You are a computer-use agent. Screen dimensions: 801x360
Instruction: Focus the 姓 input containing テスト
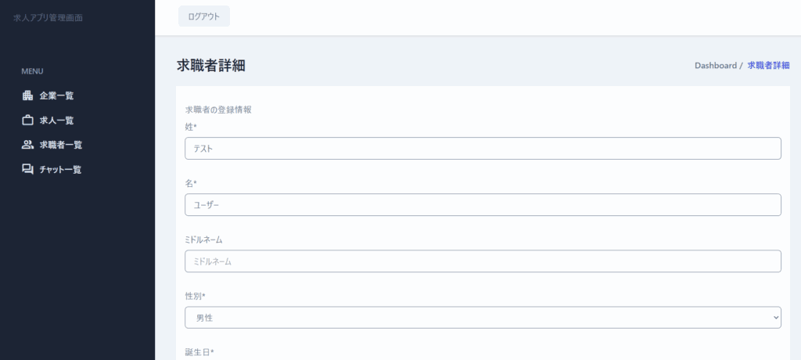(483, 149)
